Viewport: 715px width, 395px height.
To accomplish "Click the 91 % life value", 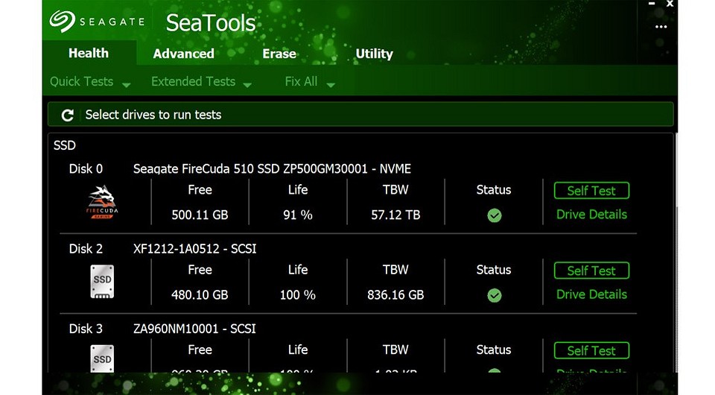I will (x=298, y=215).
